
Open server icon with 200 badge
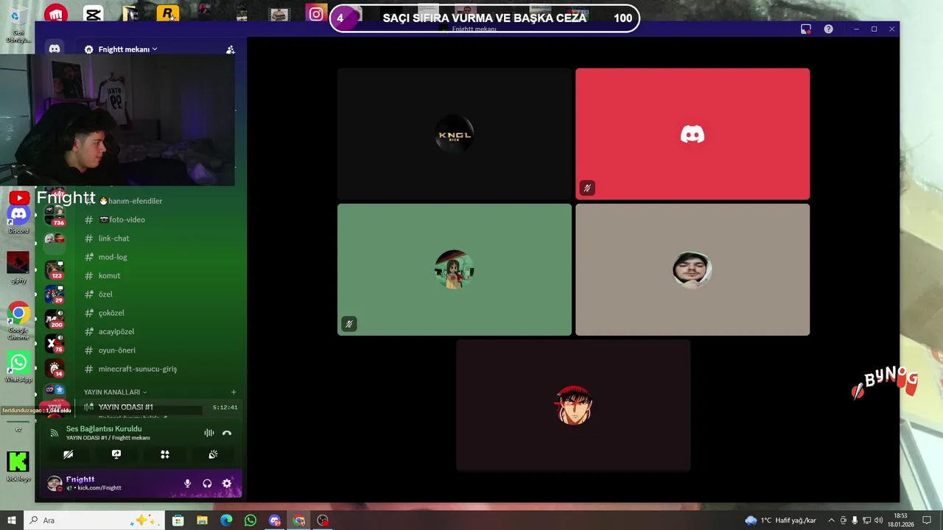tap(55, 319)
